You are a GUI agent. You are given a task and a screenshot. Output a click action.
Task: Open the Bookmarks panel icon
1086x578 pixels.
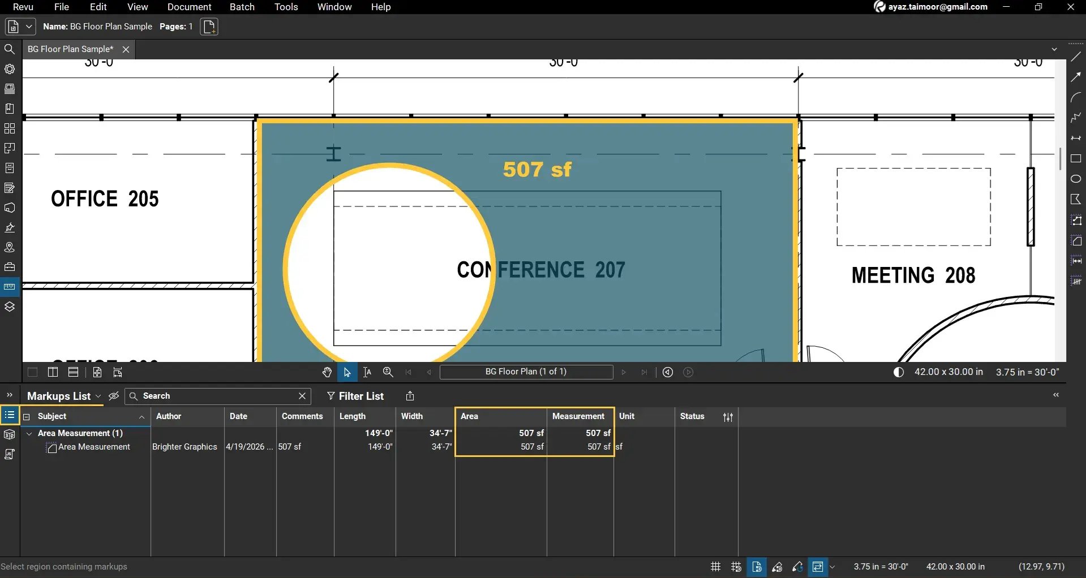pyautogui.click(x=10, y=109)
